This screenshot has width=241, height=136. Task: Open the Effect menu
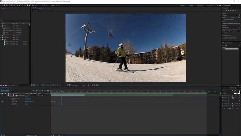(18, 3)
